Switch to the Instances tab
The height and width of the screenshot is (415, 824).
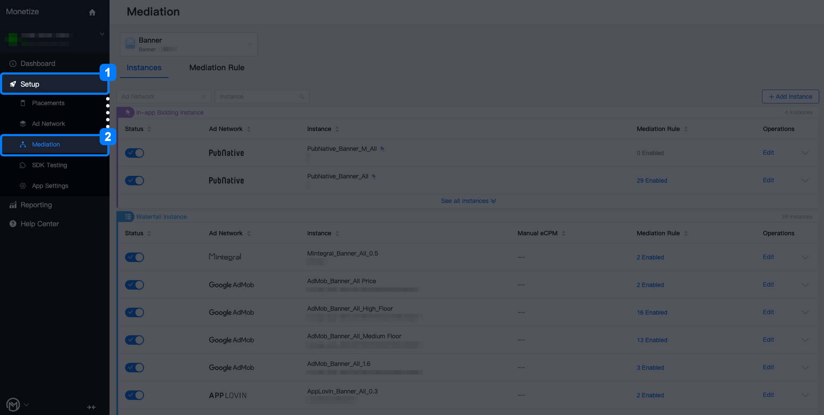144,68
